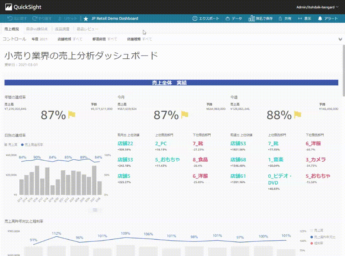Click JP Retail Demo Dashboard title
Viewport: 345px width, 256px height.
115,18
